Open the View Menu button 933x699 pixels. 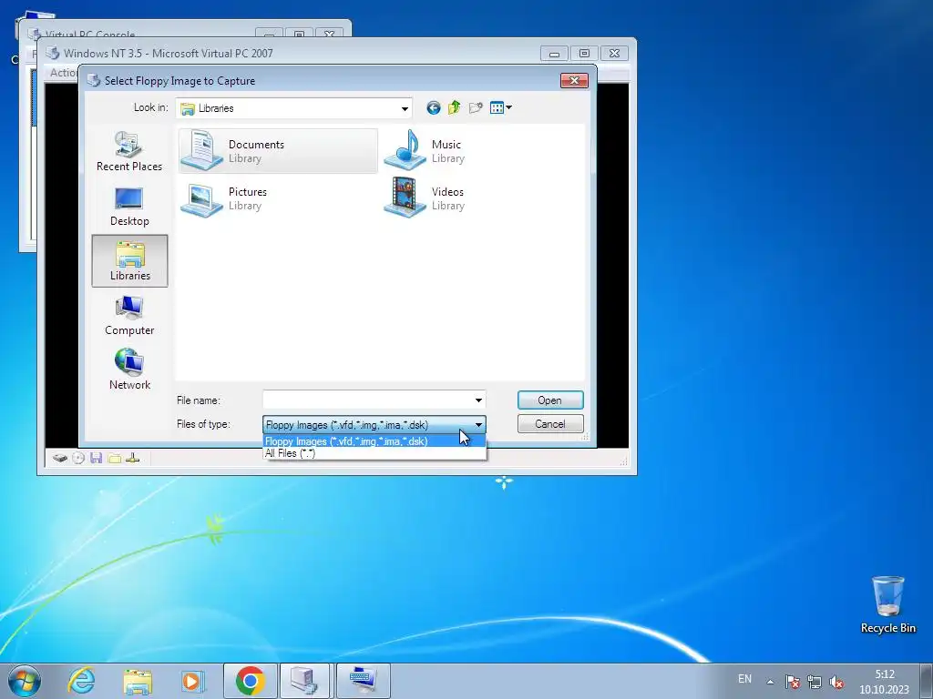[500, 107]
